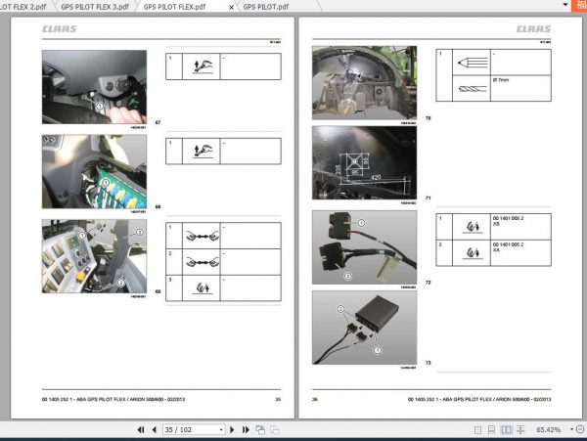Screen dimensions: 587x441
Task: Click the left page footer document title
Action: 113,400
